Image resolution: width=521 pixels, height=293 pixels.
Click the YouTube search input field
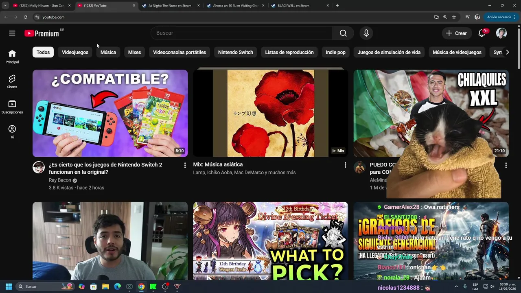tap(241, 33)
